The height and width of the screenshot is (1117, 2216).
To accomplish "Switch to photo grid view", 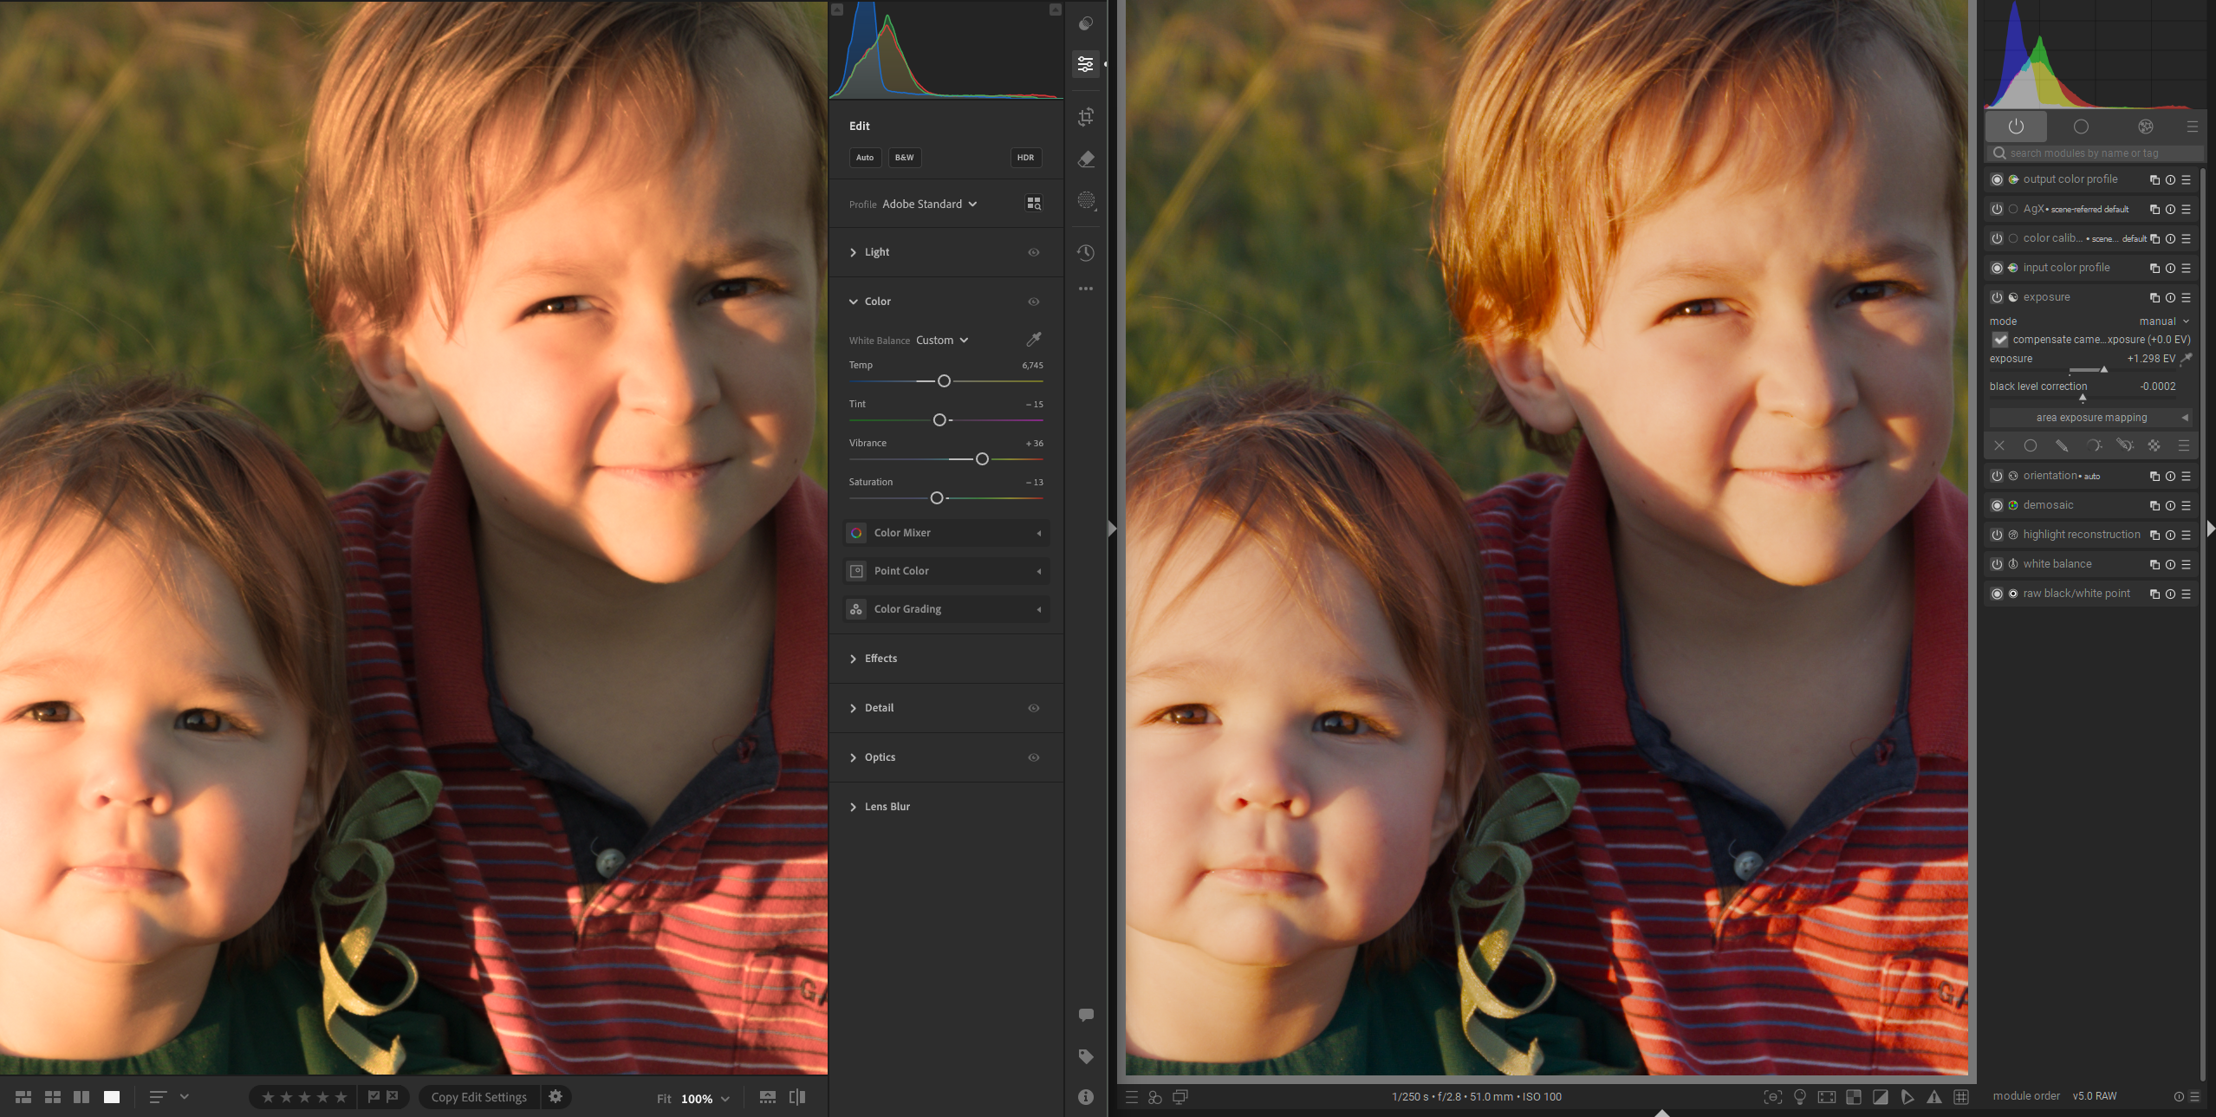I will pyautogui.click(x=23, y=1097).
